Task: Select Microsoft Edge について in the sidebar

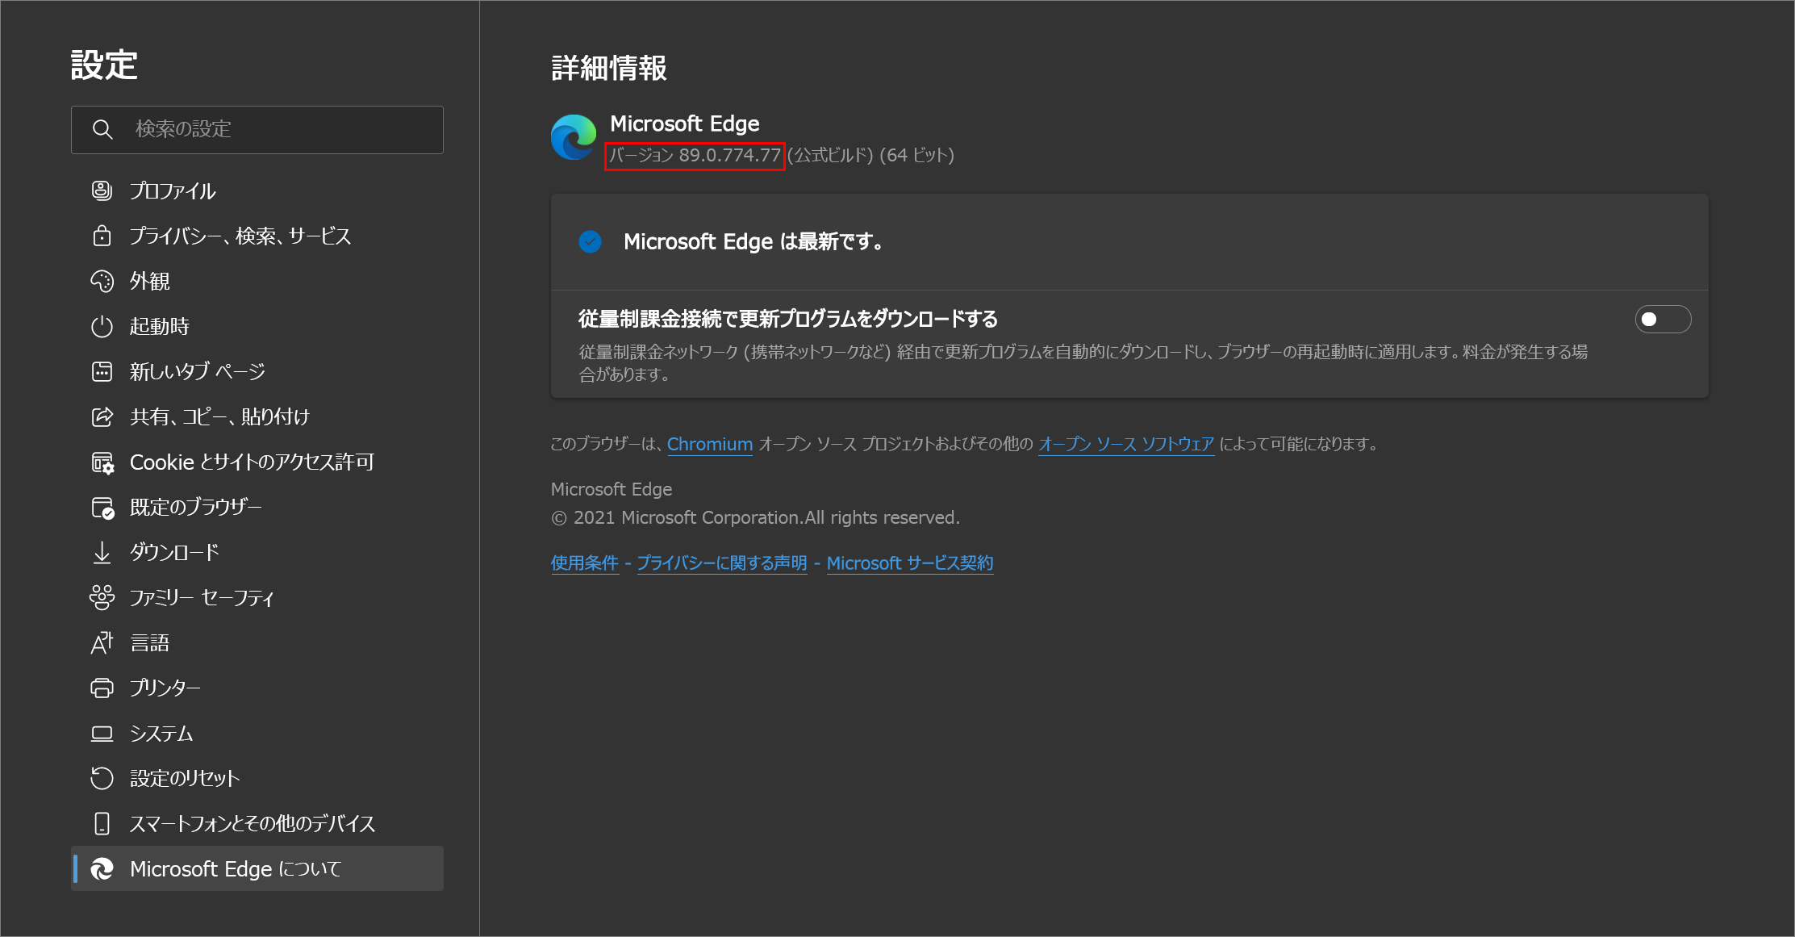Action: point(257,868)
